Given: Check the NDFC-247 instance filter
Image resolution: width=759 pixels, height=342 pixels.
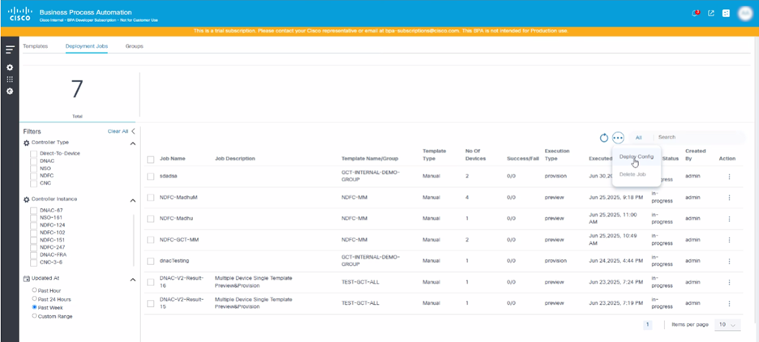Looking at the screenshot, I should (34, 248).
